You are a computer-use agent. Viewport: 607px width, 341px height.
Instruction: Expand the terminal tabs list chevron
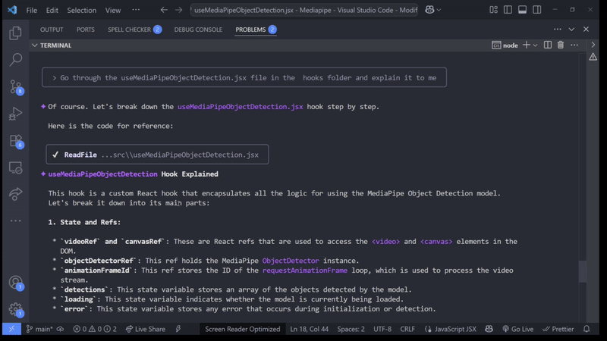click(593, 45)
